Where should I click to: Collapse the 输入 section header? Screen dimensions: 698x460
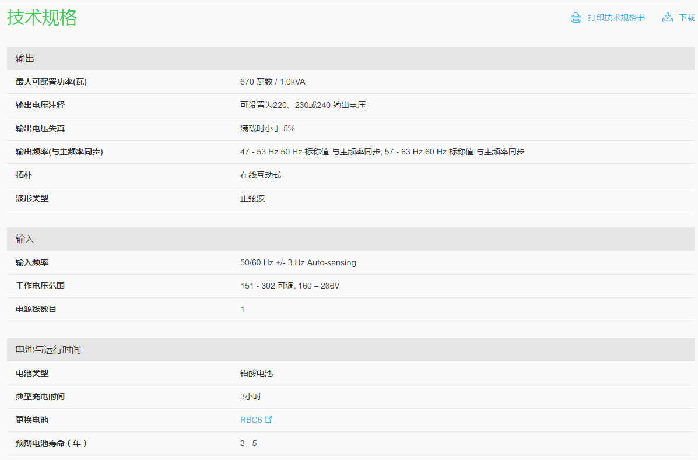pyautogui.click(x=26, y=239)
